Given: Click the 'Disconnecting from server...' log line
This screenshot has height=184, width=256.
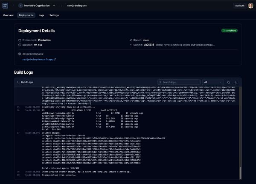Looking at the screenshot, I should click(59, 175).
